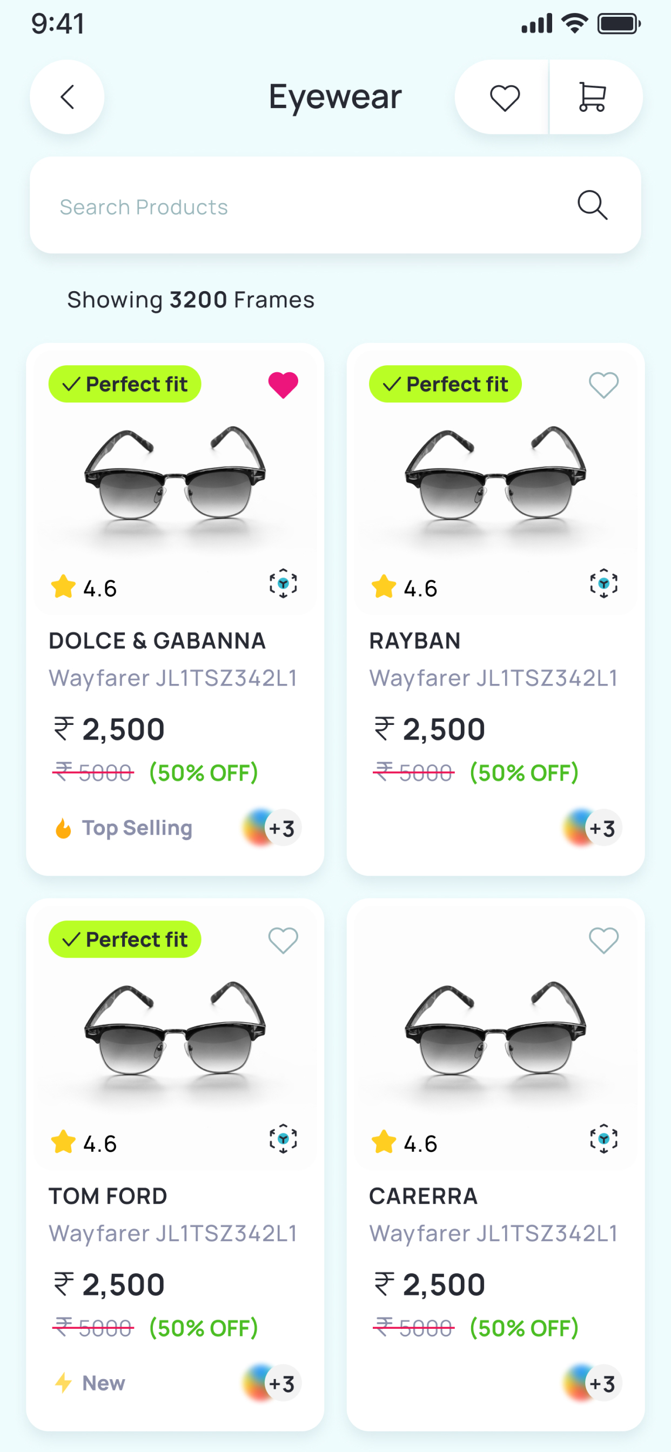This screenshot has height=1452, width=671.
Task: Favorite the Carerra frame
Action: click(x=603, y=940)
